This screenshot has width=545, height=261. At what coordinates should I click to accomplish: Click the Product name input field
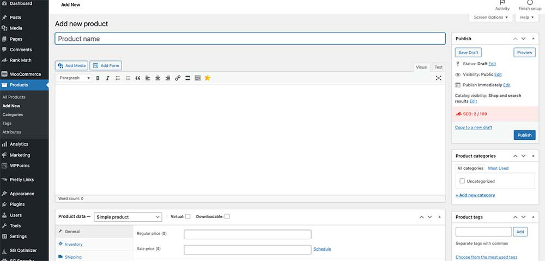(250, 39)
